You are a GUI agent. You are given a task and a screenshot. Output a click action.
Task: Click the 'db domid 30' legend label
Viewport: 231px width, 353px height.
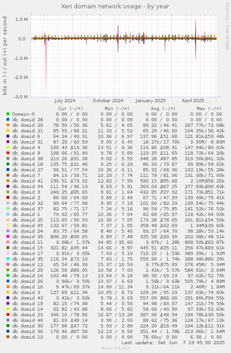point(27,326)
